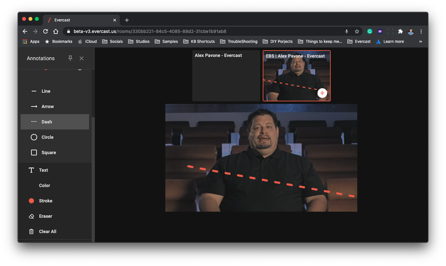The width and height of the screenshot is (446, 266).
Task: Select the Circle shape tool
Action: 55,137
